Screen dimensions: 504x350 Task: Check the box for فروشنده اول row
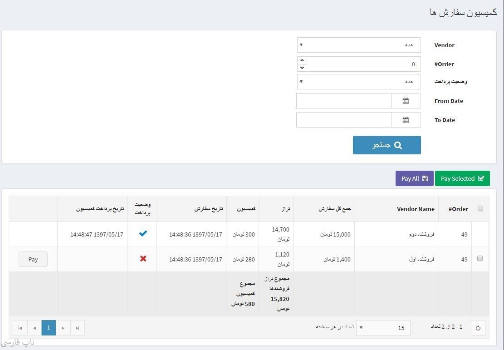[480, 259]
